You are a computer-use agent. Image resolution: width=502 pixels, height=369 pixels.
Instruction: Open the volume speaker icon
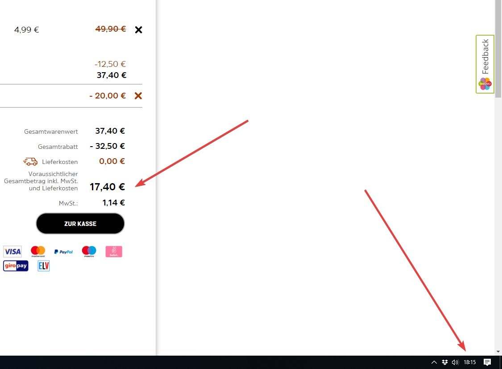(455, 362)
